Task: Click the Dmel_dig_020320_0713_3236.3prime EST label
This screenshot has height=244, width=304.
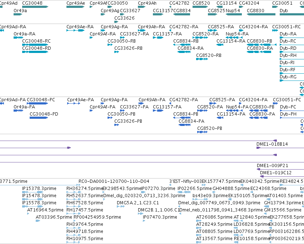Action: [144, 195]
